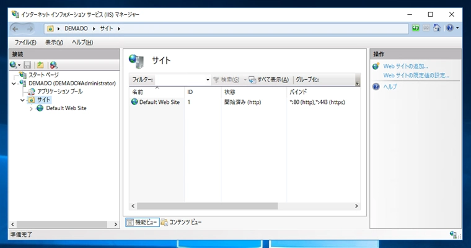Open the ヘルプ menu
The height and width of the screenshot is (248, 471).
82,42
